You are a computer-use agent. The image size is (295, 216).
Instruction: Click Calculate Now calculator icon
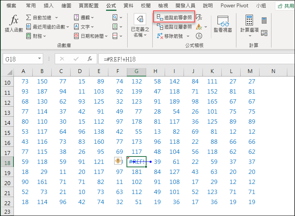point(264,20)
